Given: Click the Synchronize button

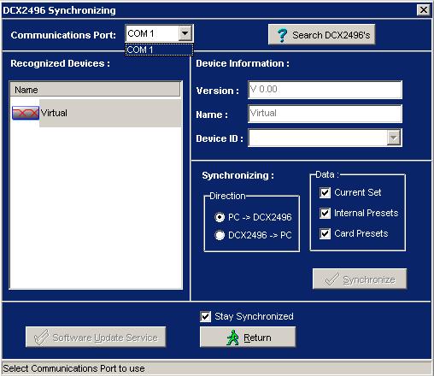Looking at the screenshot, I should coord(360,279).
